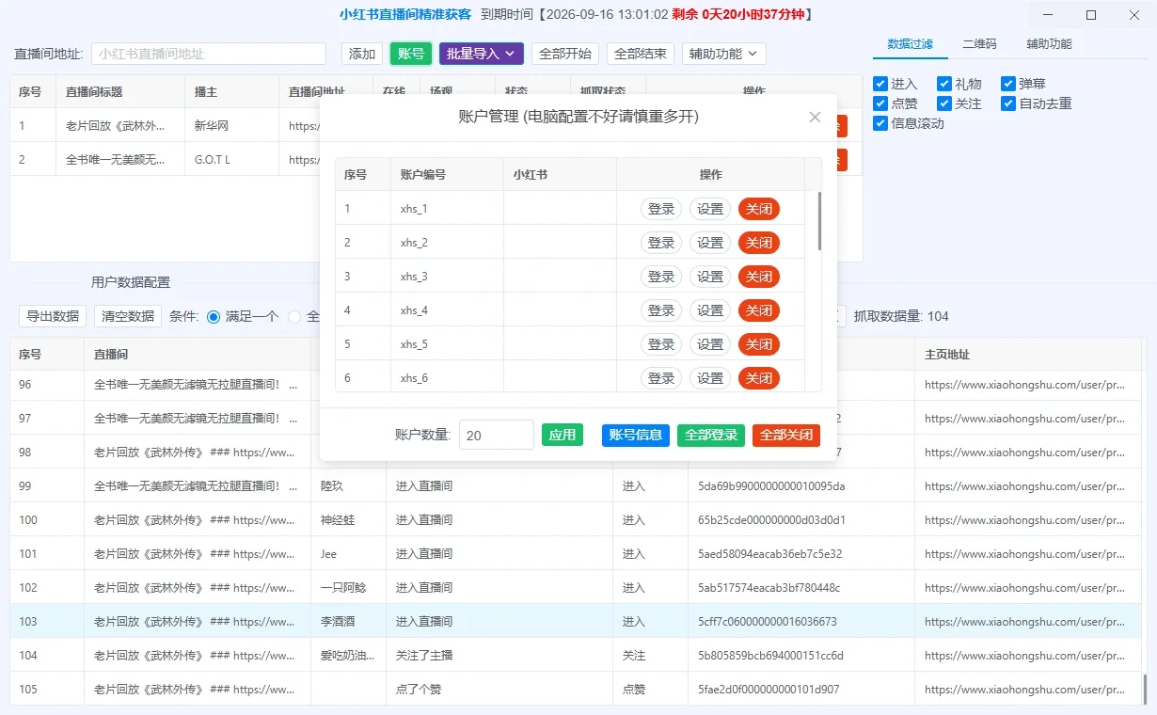The height and width of the screenshot is (715, 1157).
Task: Click the data table vertical scrollbar
Action: 1145,689
